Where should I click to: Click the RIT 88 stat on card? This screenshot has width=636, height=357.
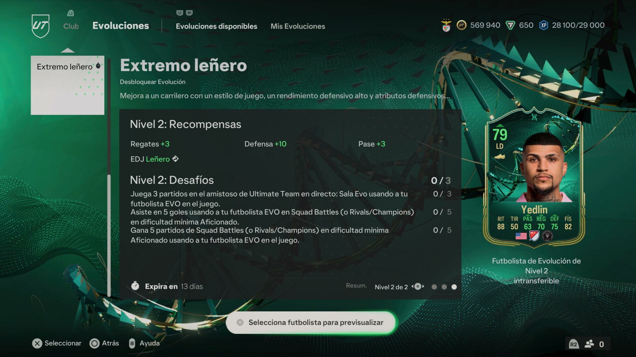(501, 223)
